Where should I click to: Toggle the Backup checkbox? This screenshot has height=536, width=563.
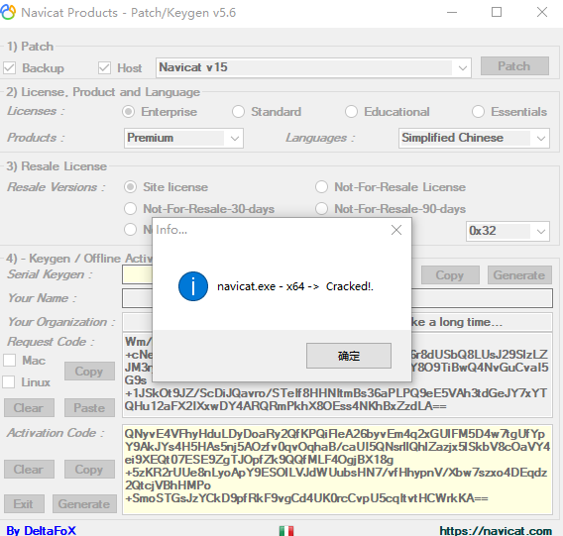tap(9, 67)
